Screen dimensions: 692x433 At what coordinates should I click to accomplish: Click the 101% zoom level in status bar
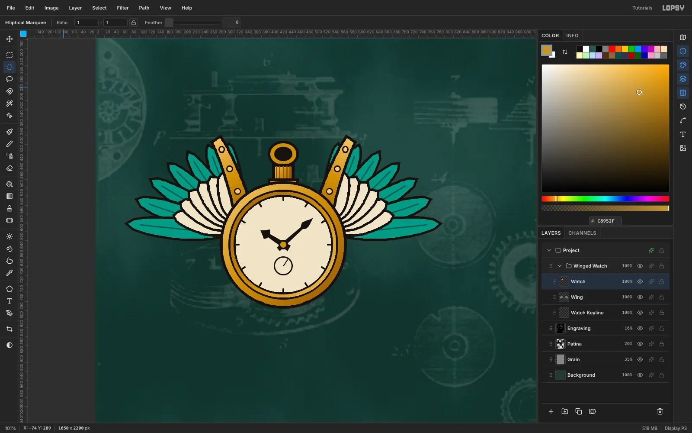click(10, 428)
